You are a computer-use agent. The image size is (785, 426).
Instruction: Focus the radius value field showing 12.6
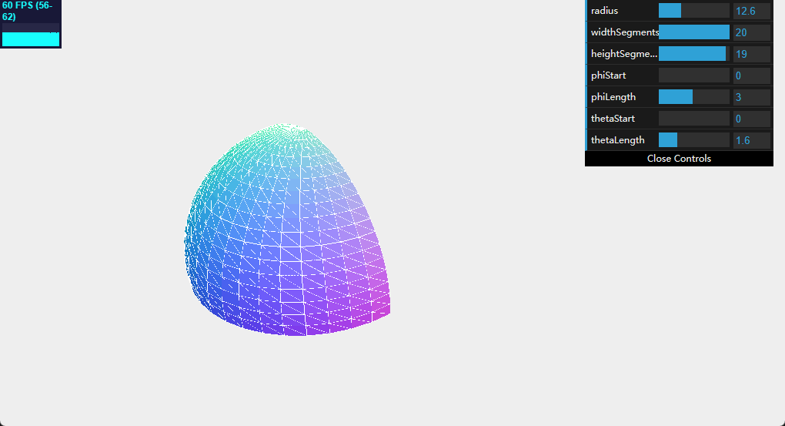tap(751, 11)
